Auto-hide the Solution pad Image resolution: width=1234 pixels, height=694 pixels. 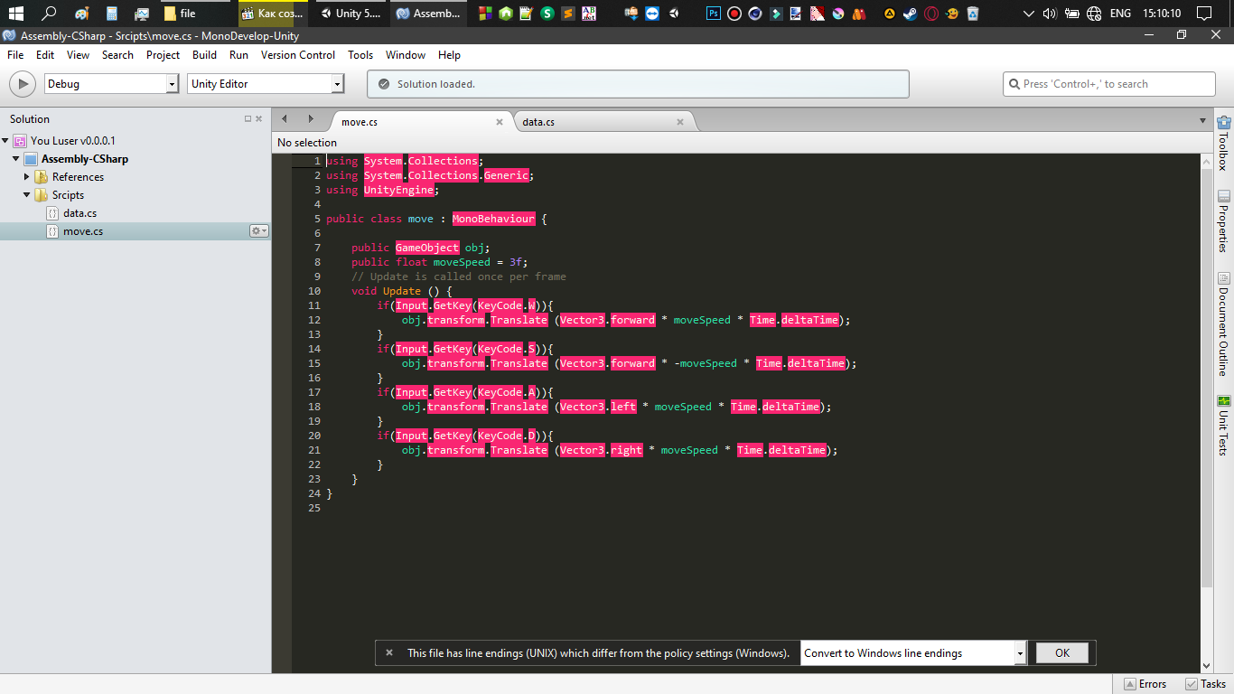pos(248,119)
